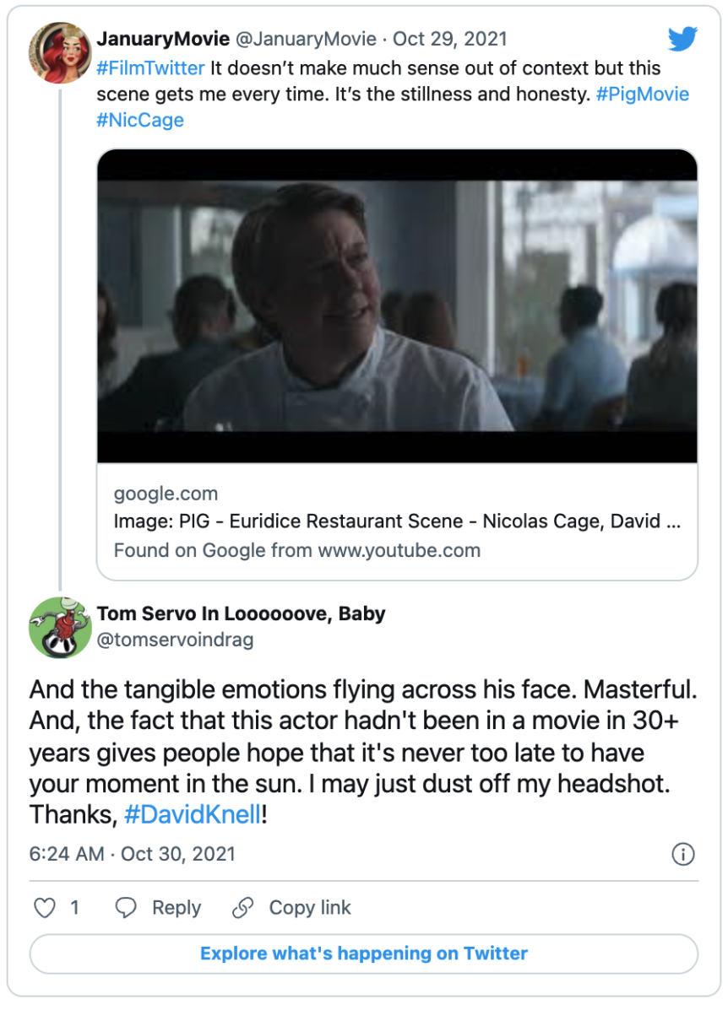Open the Pig restaurant scene thumbnail
Viewport: 728px width, 1010px height.
(x=397, y=306)
